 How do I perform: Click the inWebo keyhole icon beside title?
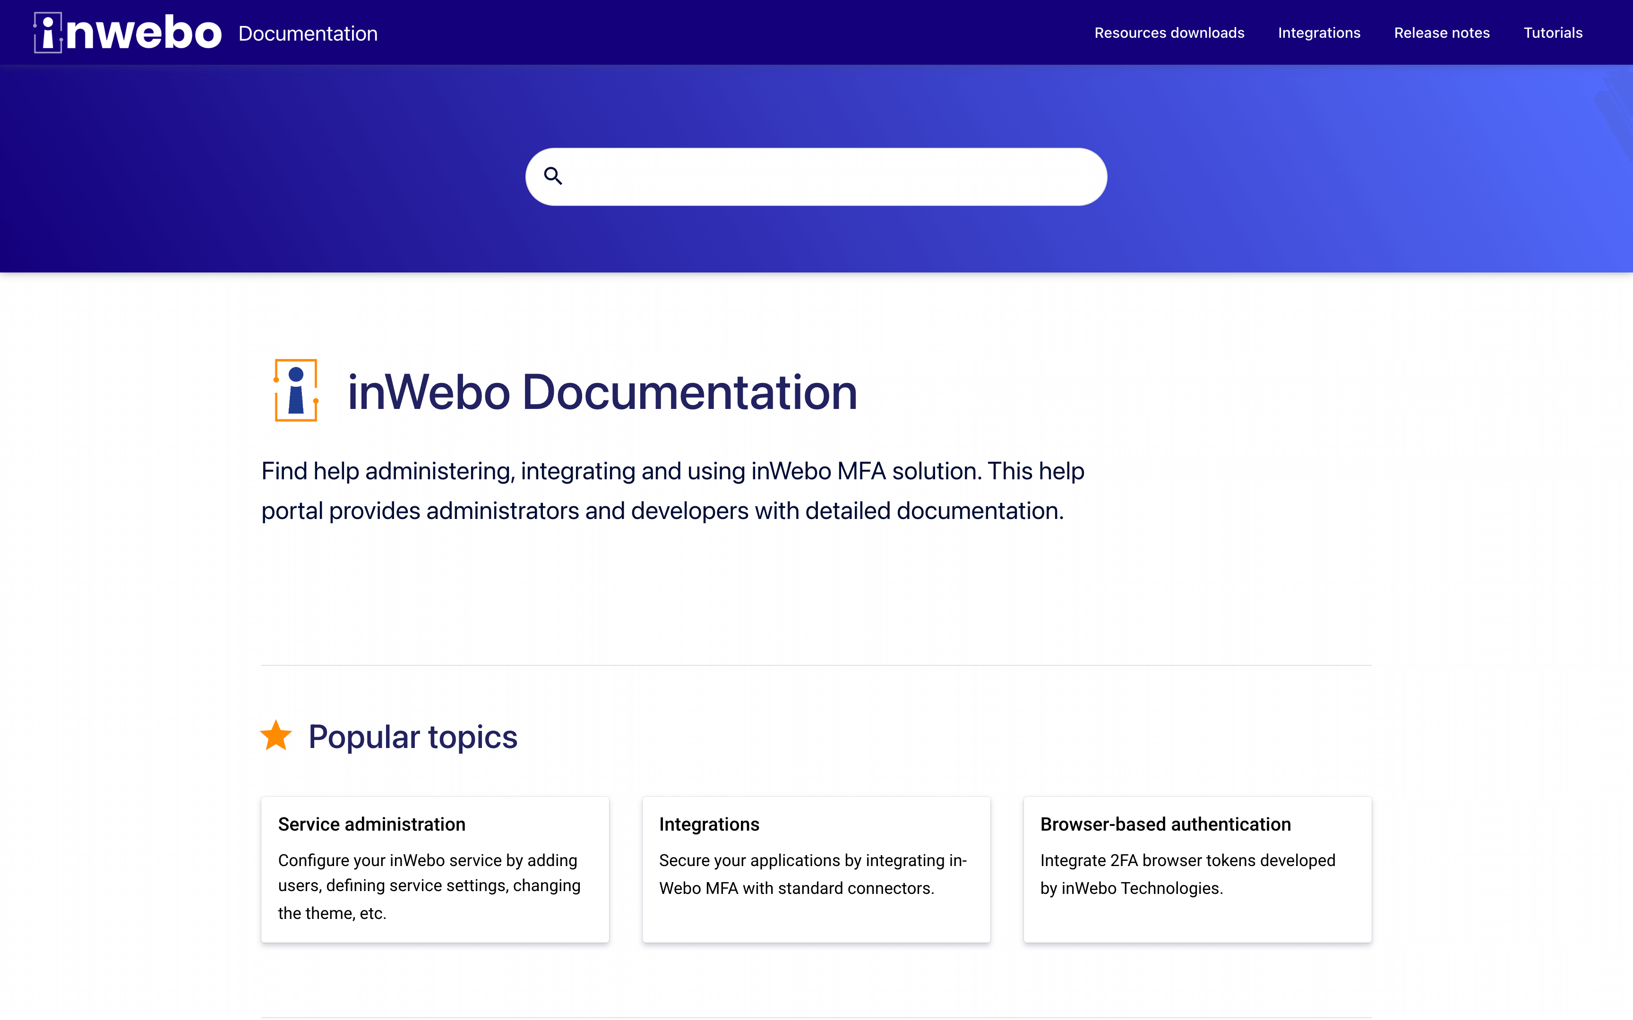click(296, 391)
